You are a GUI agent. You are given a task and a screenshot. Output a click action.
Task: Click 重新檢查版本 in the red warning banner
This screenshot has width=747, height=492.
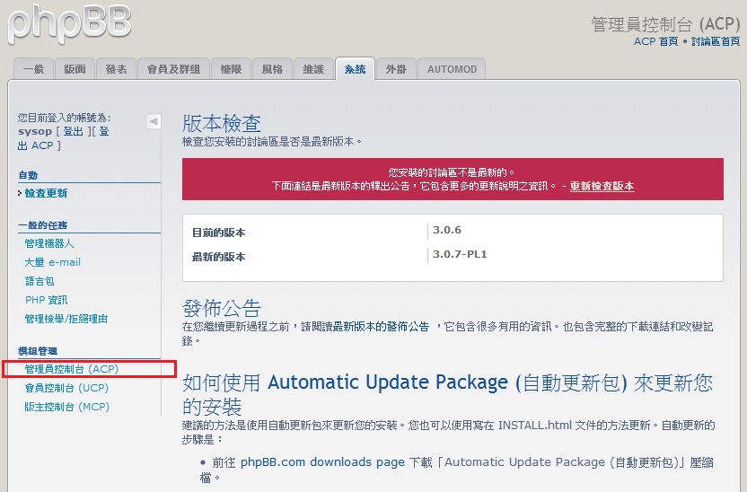pyautogui.click(x=602, y=186)
